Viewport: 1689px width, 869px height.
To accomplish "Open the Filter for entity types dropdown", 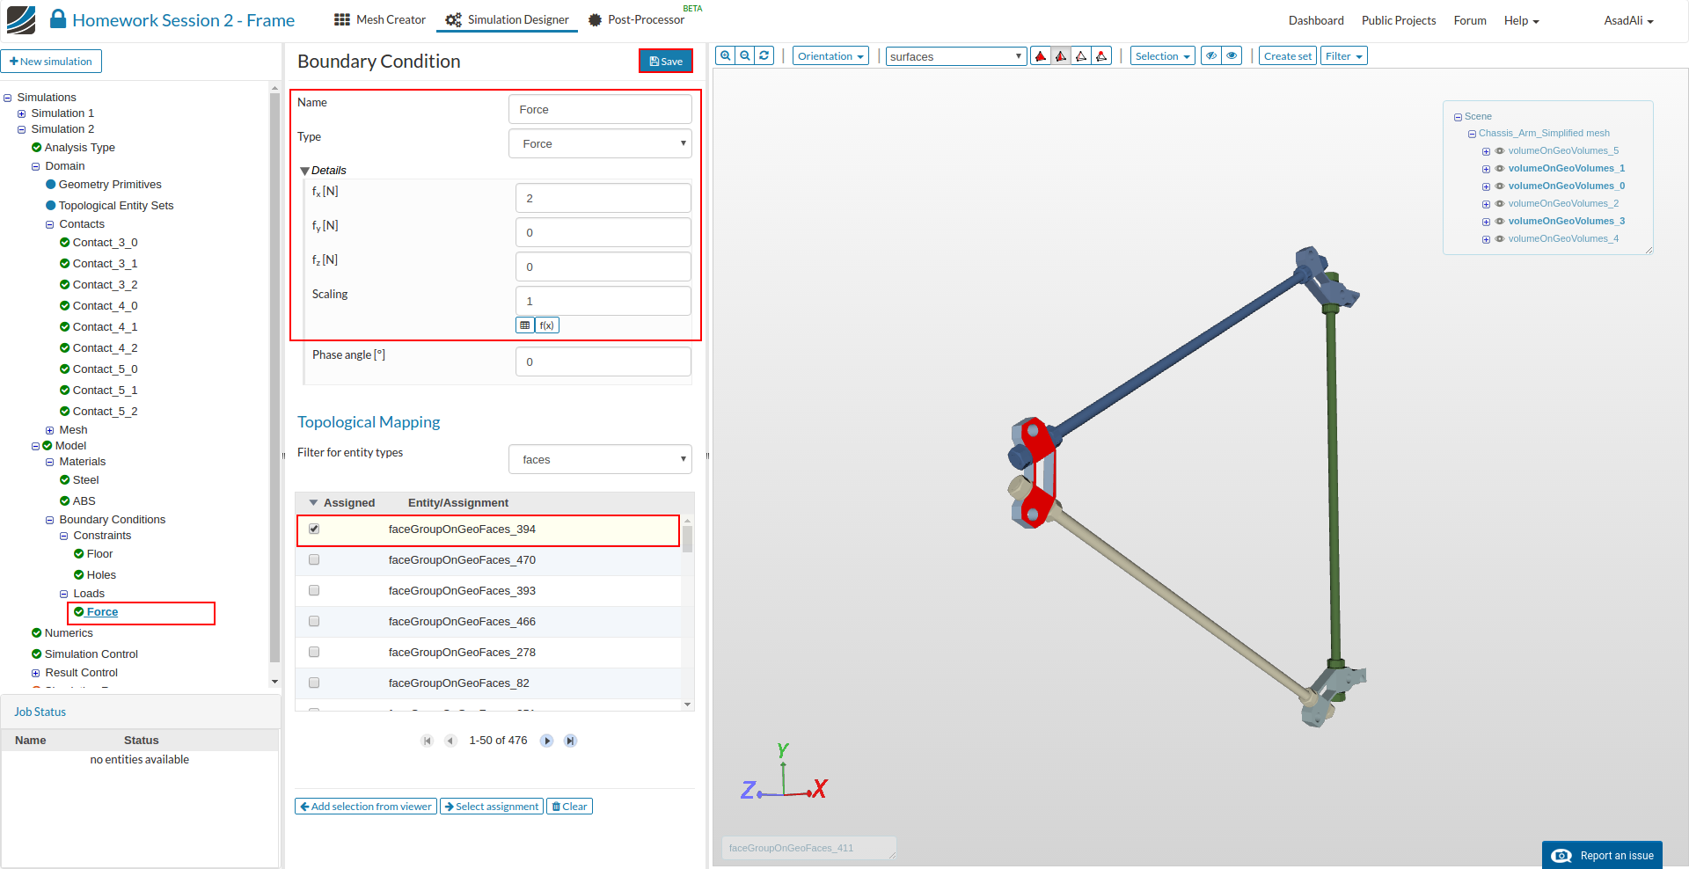I will pyautogui.click(x=600, y=459).
